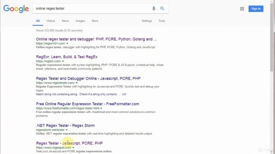Image resolution: width=275 pixels, height=154 pixels.
Task: Switch to the Images tab
Action: click(x=80, y=21)
